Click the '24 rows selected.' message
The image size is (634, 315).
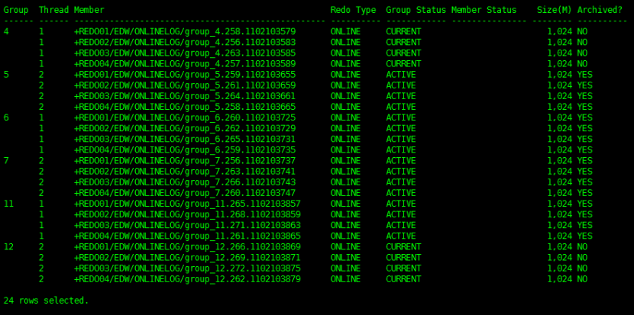pos(46,301)
